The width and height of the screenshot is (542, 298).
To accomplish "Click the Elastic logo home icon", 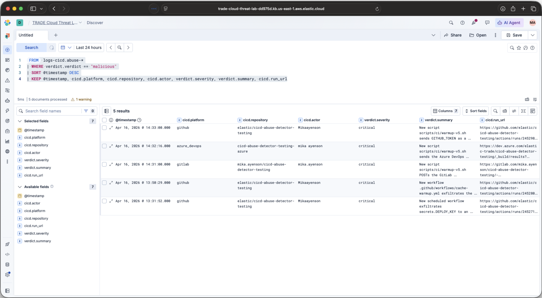I will click(x=7, y=23).
